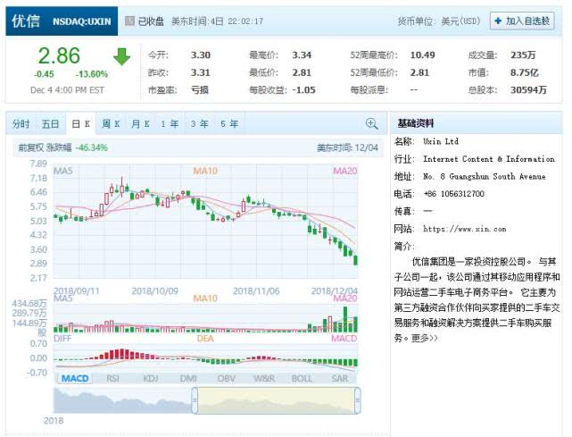Screen dimensions: 572x437
Task: Select the 五日 five-day chart tab
Action: [50, 124]
